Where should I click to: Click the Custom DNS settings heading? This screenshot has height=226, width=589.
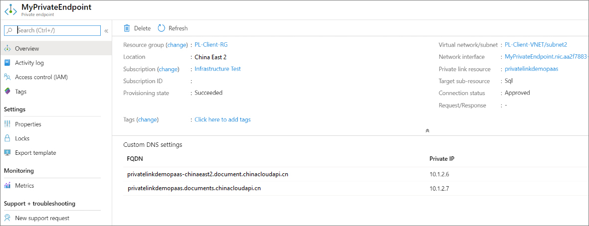point(153,145)
